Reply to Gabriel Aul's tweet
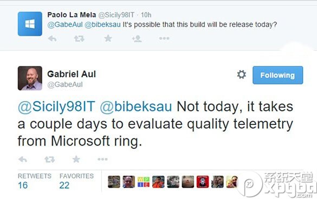The height and width of the screenshot is (199, 317). 23,160
